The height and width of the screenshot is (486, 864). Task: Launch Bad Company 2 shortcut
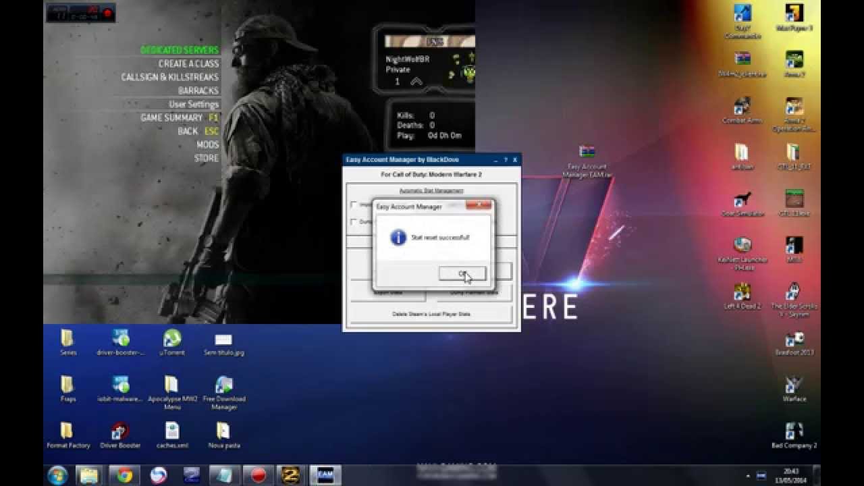point(794,436)
